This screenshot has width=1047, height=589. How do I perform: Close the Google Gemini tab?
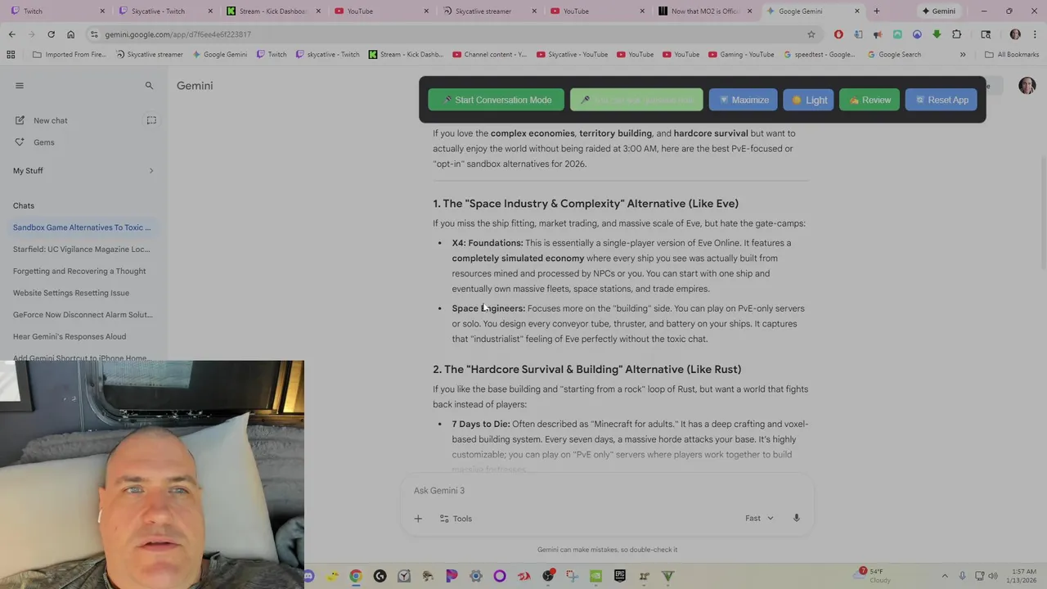coord(856,11)
